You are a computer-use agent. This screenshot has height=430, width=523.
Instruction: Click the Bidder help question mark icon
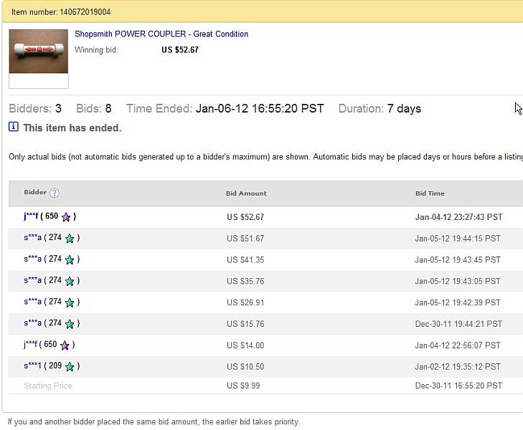[x=55, y=193]
